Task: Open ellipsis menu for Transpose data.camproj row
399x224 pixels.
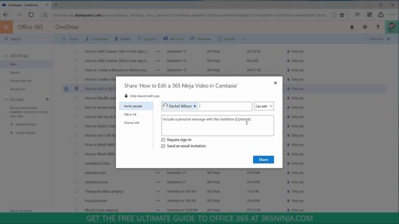Action: 158,192
